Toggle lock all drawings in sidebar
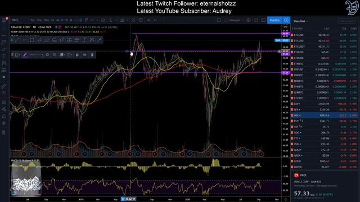 4,116
